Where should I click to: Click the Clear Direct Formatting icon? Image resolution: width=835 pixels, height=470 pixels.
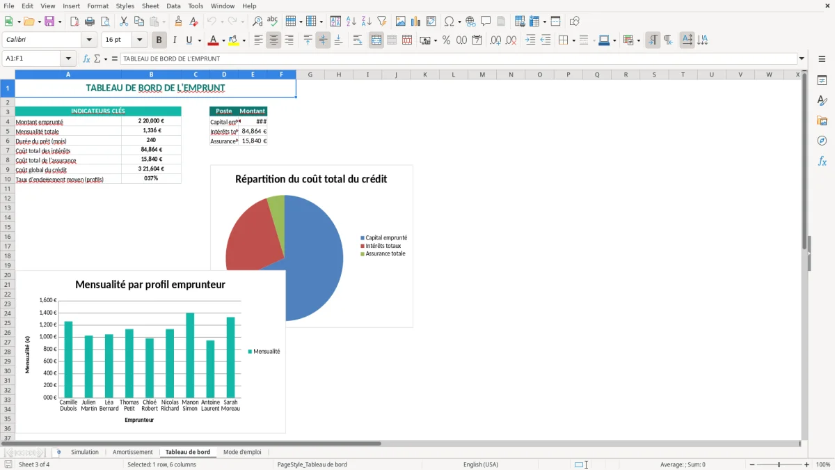click(x=194, y=22)
